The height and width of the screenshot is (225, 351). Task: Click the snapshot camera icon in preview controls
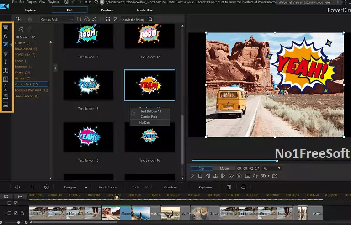coord(239,176)
